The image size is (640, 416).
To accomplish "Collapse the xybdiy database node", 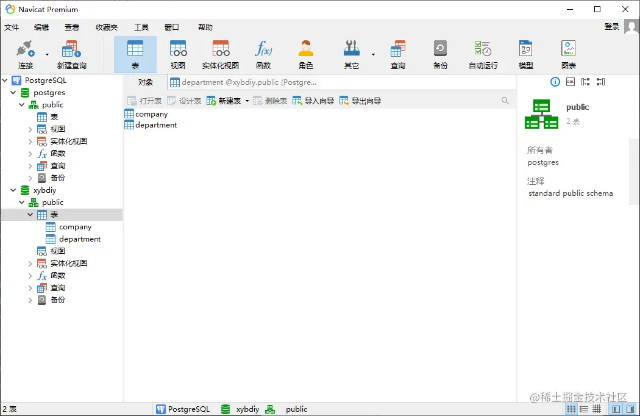I will point(13,190).
